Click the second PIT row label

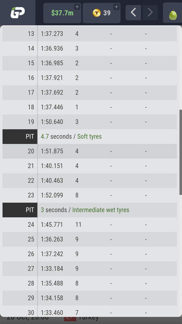pos(20,210)
